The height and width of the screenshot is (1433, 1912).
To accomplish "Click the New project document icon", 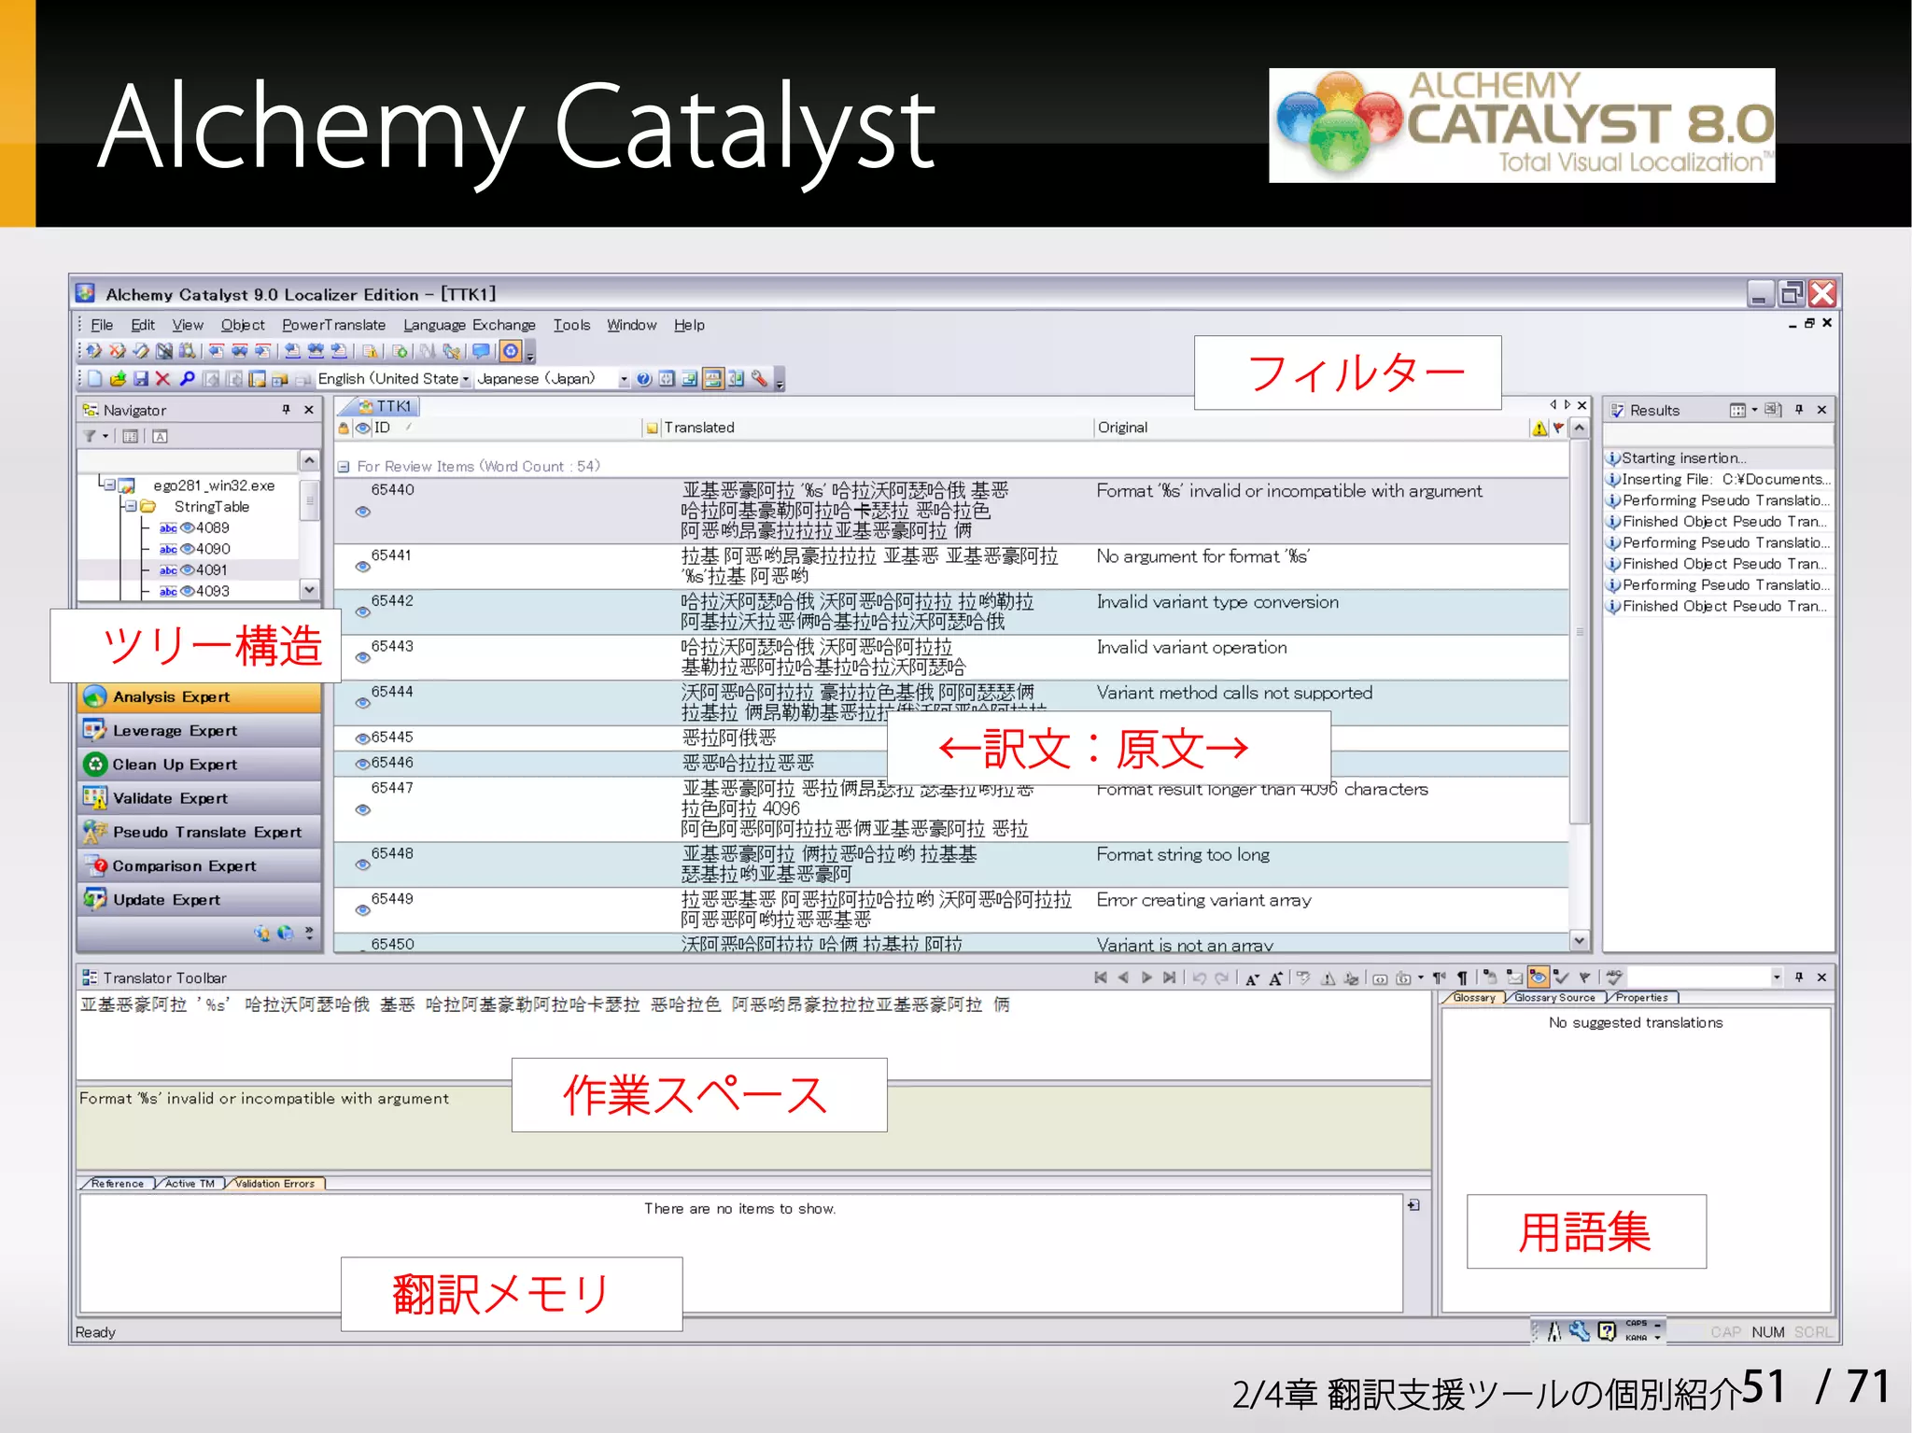I will pyautogui.click(x=95, y=378).
